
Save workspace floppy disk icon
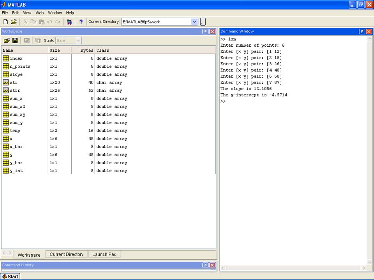(x=15, y=40)
